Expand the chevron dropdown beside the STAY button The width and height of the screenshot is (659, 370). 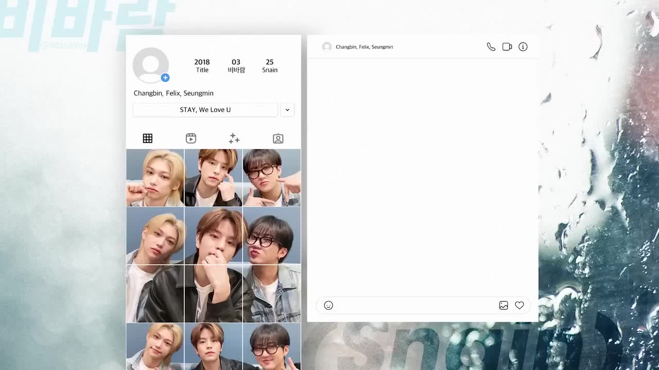(x=287, y=110)
